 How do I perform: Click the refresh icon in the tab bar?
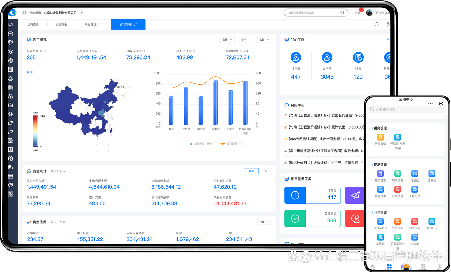pos(377,24)
